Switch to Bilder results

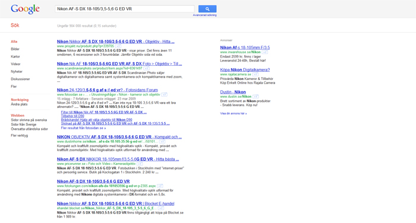tap(15, 49)
